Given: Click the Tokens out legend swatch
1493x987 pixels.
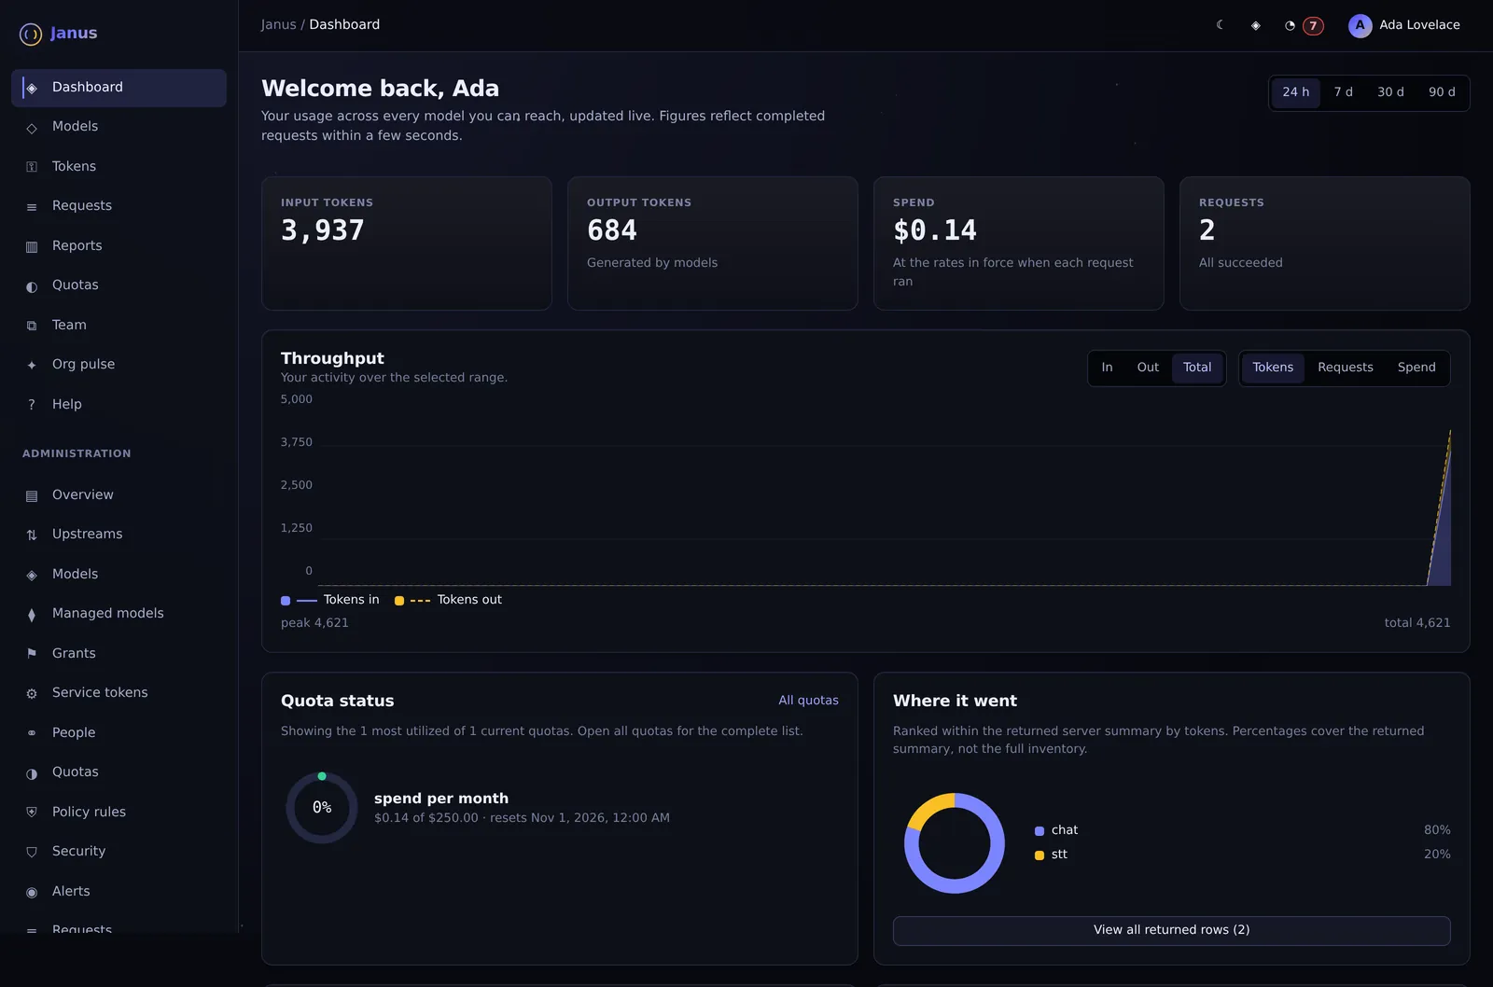Looking at the screenshot, I should click(x=399, y=601).
